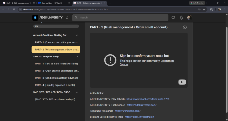Click the lesson title PART - 2 heading
228x121 pixels.
129,27
